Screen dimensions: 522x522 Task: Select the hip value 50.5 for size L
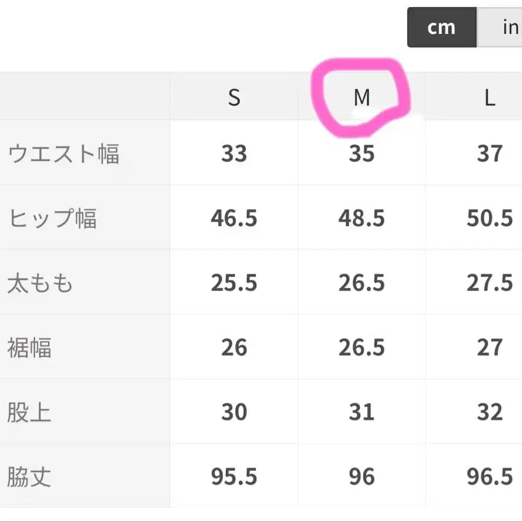click(x=490, y=217)
